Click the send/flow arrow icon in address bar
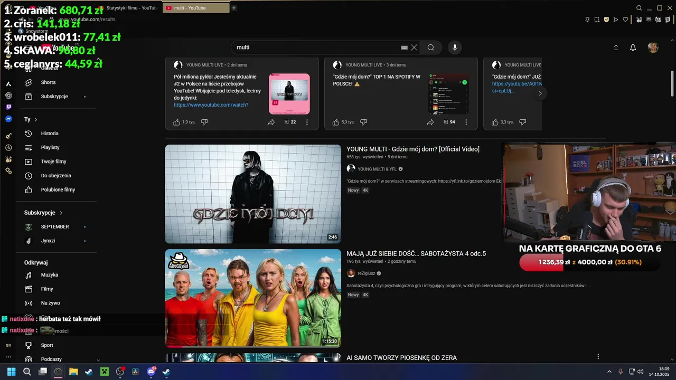This screenshot has height=380, width=676. point(616,20)
